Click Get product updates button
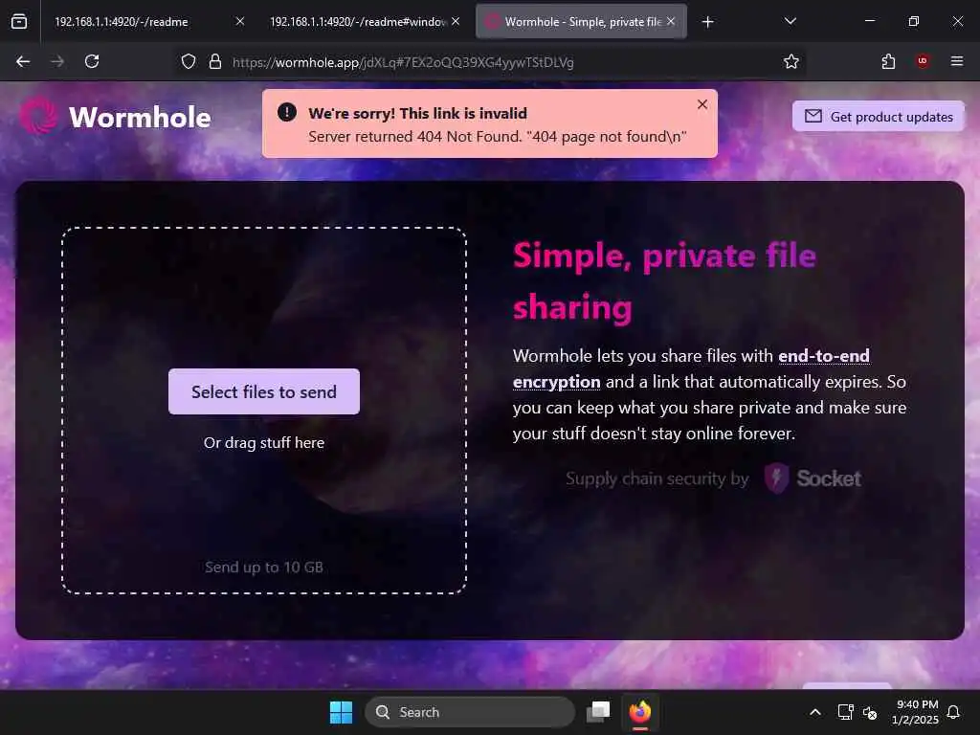 (879, 116)
